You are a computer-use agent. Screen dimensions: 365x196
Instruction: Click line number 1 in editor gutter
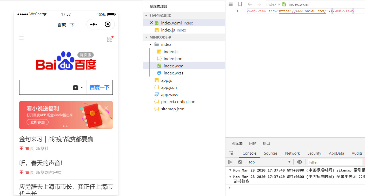coord(237,11)
